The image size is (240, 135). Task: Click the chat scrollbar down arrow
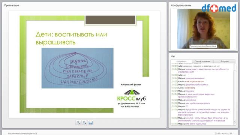click(235, 124)
